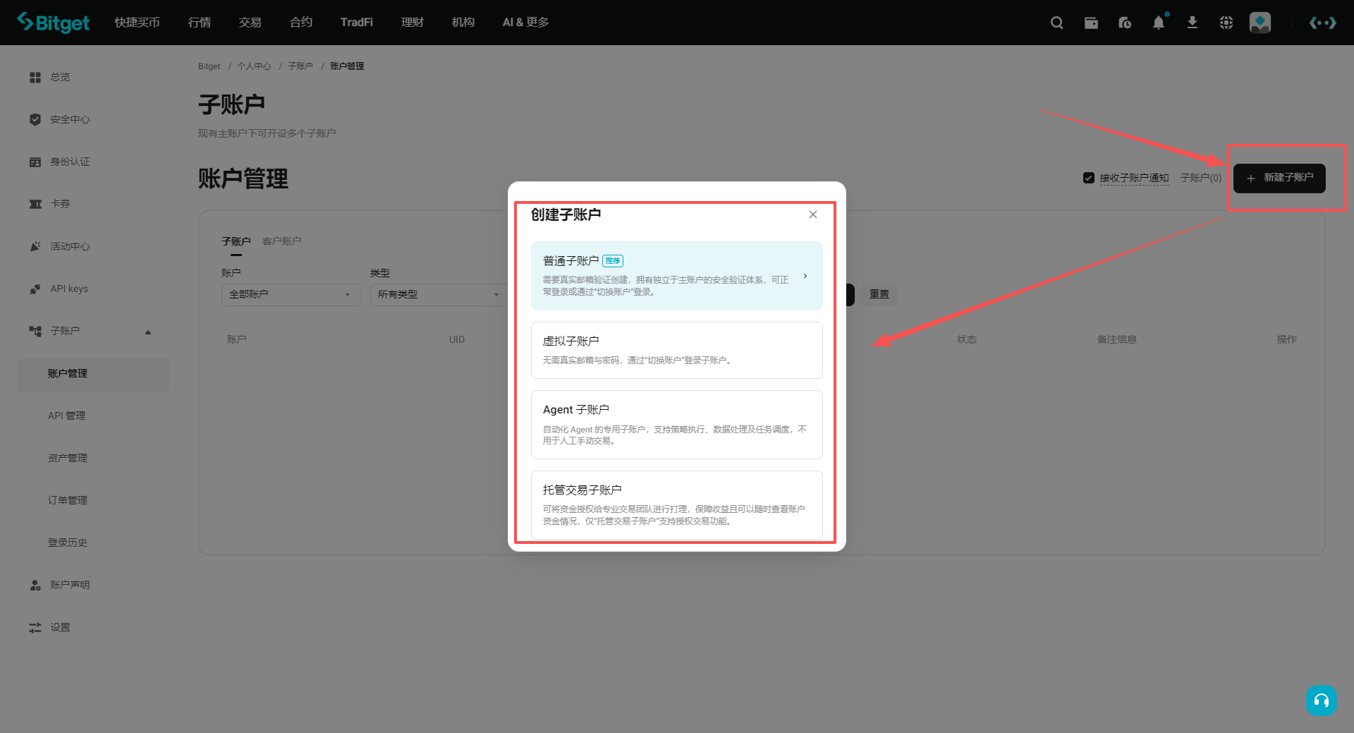Click the 活动中心 party icon
1354x733 pixels.
pyautogui.click(x=35, y=246)
